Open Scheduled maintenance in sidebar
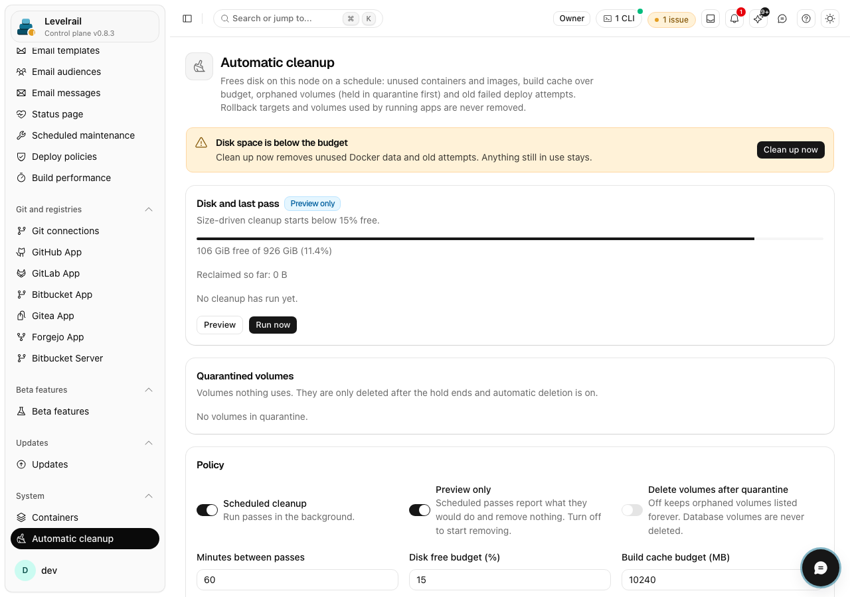The width and height of the screenshot is (850, 597). pos(85,135)
